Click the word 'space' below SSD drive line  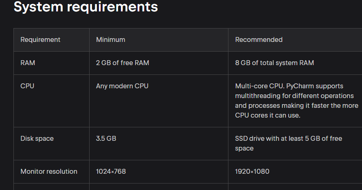(x=244, y=149)
